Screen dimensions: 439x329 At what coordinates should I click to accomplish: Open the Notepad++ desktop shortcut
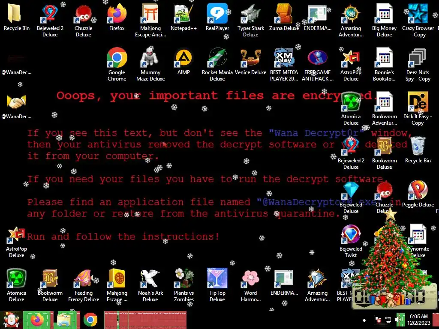tap(183, 17)
